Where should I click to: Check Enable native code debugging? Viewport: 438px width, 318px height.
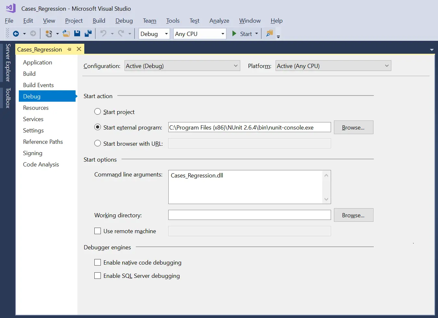point(98,262)
